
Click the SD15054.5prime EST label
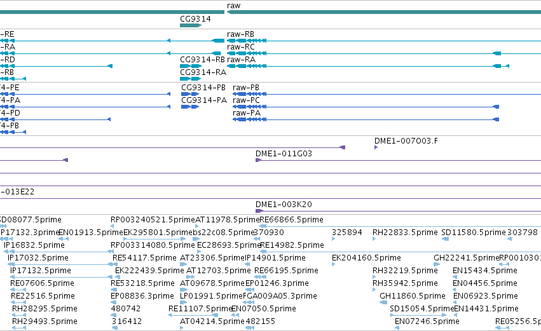point(422,309)
